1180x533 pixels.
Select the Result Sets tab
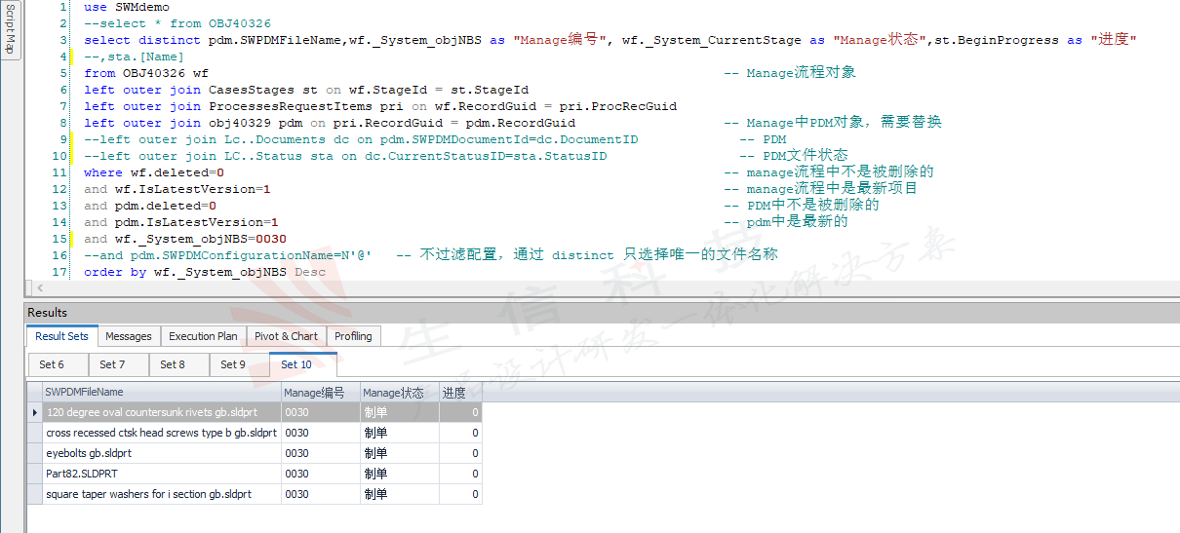(x=62, y=336)
